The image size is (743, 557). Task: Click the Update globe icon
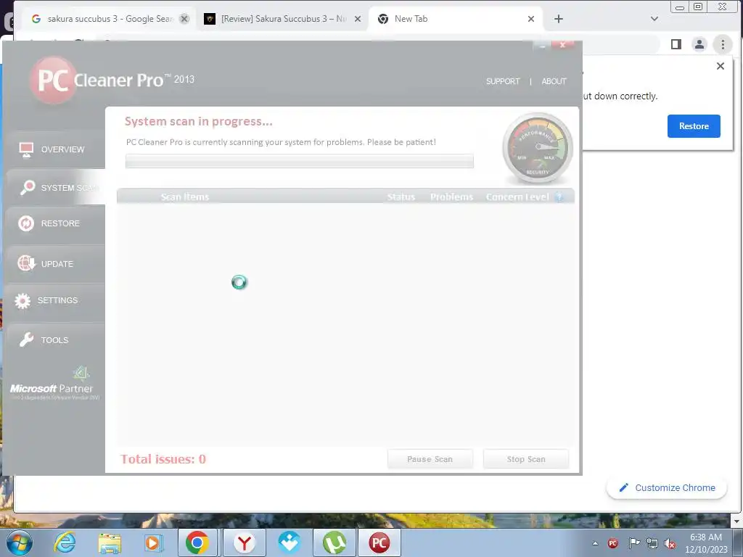26,263
